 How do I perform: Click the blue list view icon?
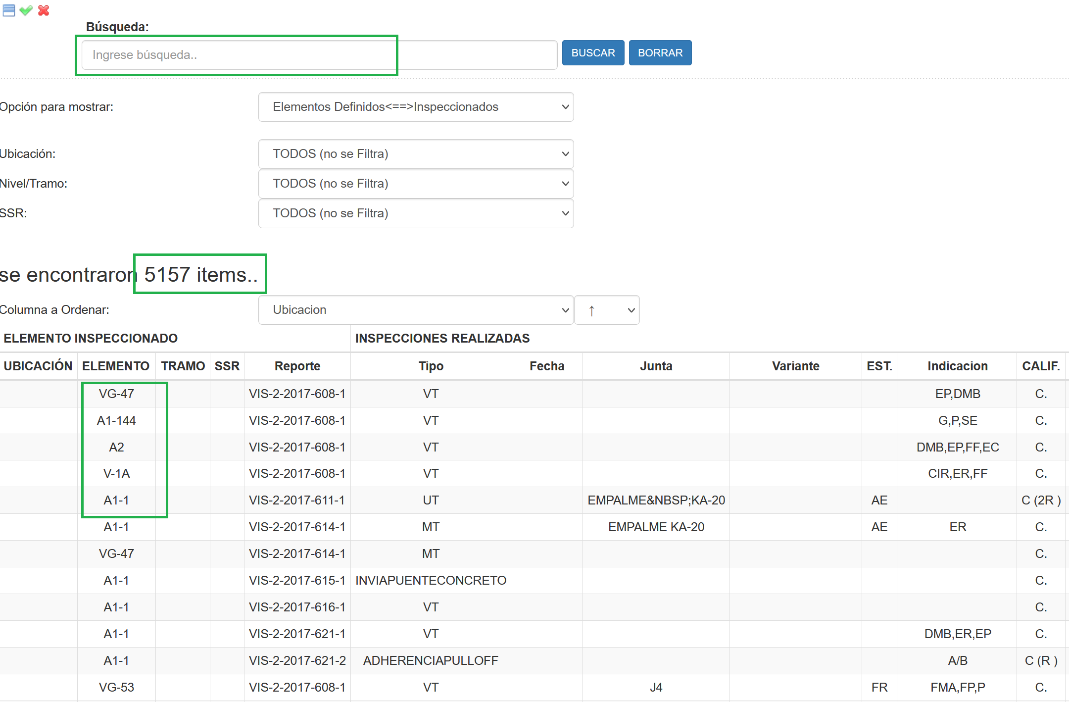[x=9, y=10]
